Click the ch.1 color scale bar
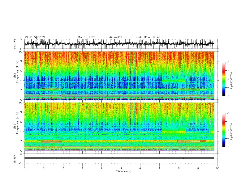 pos(224,79)
